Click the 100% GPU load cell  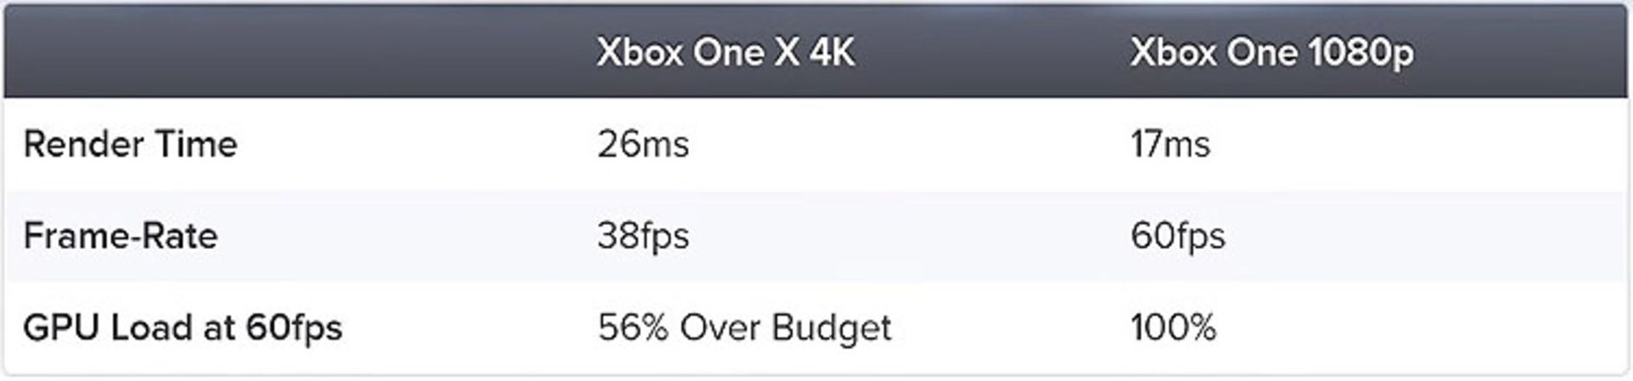[x=1174, y=327]
